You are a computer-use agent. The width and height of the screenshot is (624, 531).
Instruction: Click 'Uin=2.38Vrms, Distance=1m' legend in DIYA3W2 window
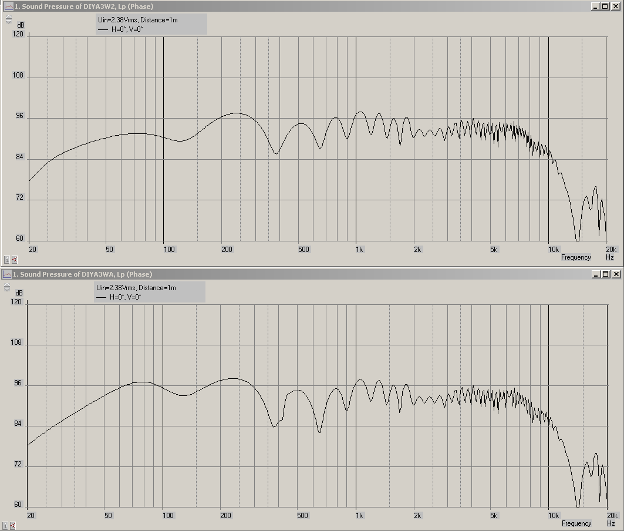tap(138, 20)
